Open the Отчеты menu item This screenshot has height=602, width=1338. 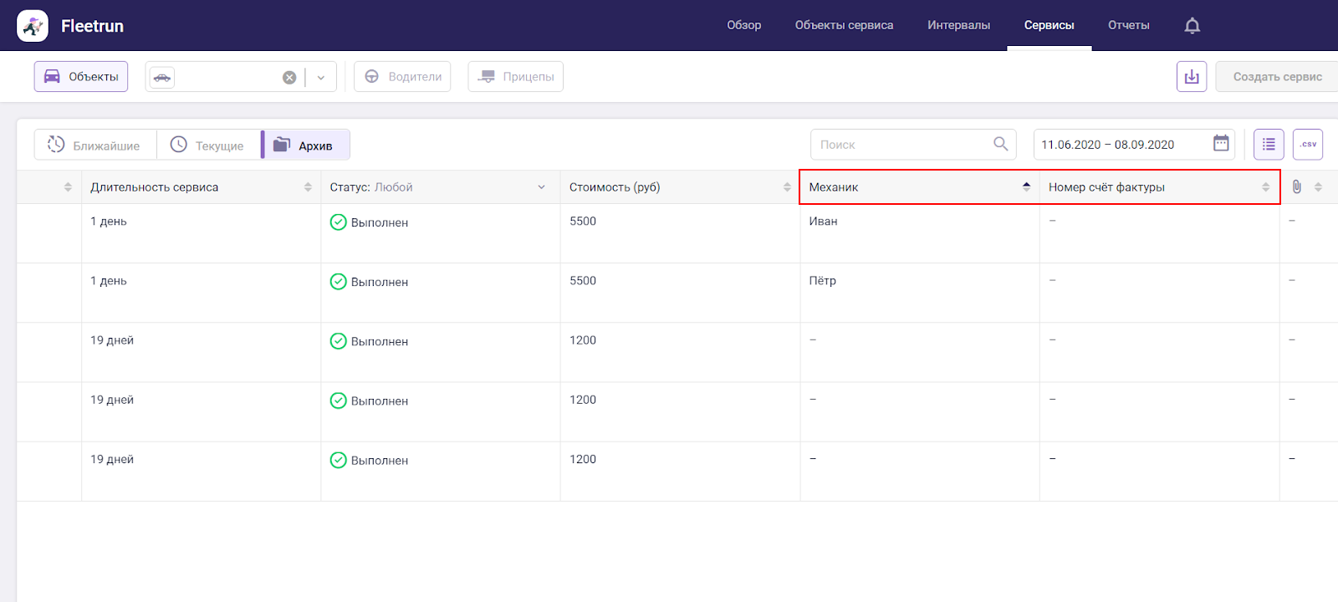click(x=1128, y=25)
